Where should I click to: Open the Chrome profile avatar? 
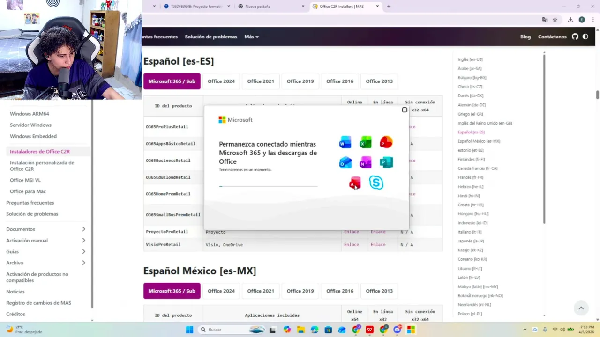click(x=582, y=20)
